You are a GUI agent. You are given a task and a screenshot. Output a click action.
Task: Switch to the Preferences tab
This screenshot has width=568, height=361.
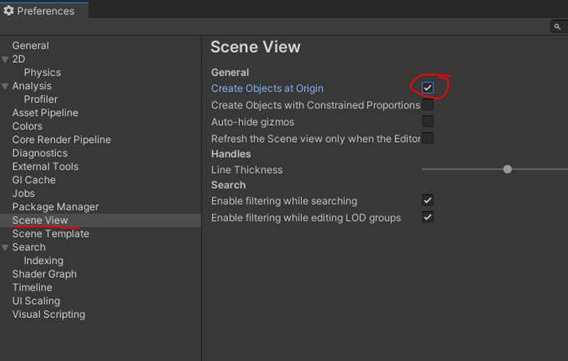pyautogui.click(x=44, y=11)
